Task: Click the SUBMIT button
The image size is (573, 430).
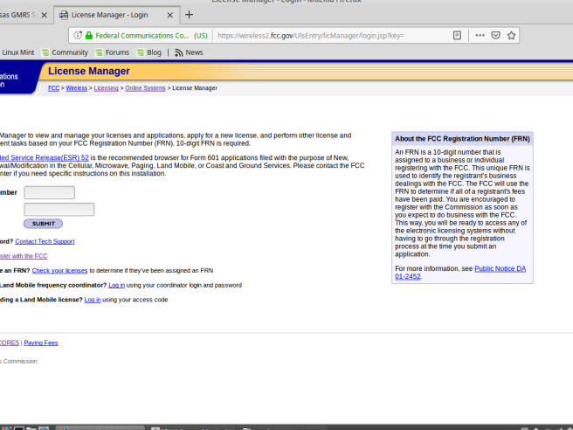Action: [43, 224]
